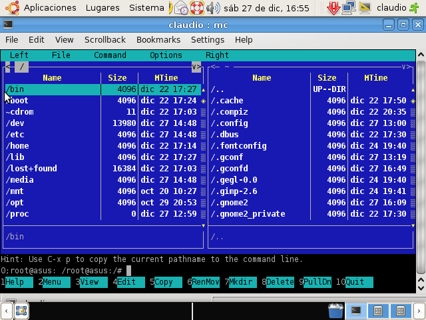Click the lifebuoy help icon in panel
This screenshot has height=320, width=426.
(x=197, y=8)
